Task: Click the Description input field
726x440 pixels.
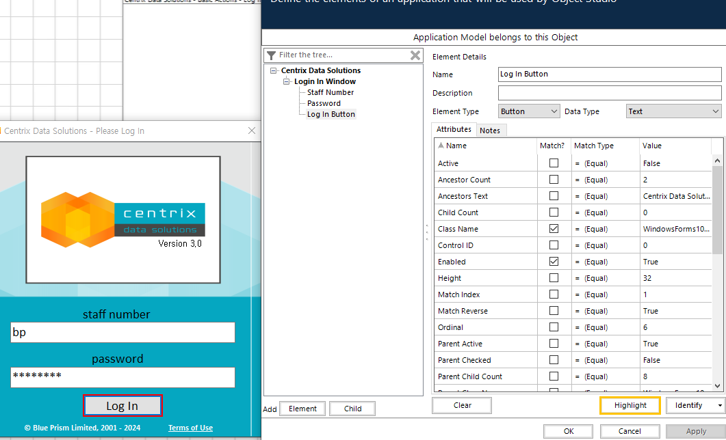Action: click(x=610, y=93)
